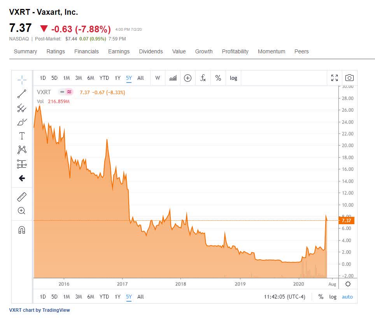Open the Peers tab
This screenshot has width=375, height=318.
[x=301, y=51]
